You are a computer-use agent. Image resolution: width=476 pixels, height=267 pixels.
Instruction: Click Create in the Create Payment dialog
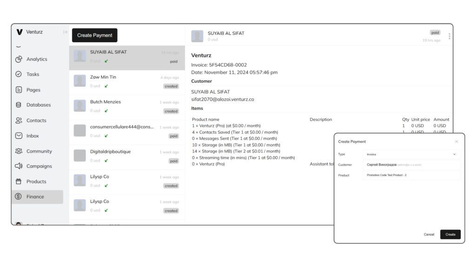point(450,234)
